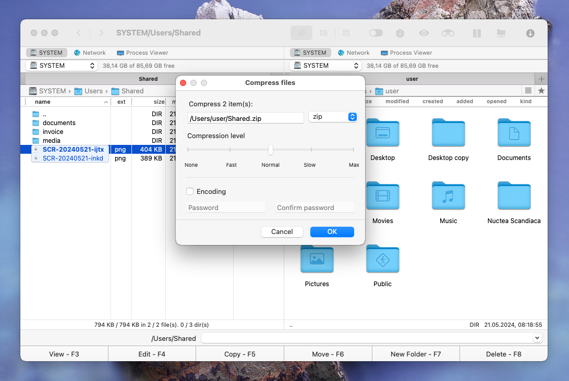Open favorites with the star icon

click(x=541, y=90)
